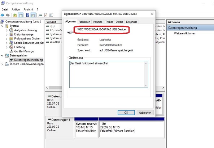
Task: Click the back arrow toolbar icon
Action: (3, 15)
